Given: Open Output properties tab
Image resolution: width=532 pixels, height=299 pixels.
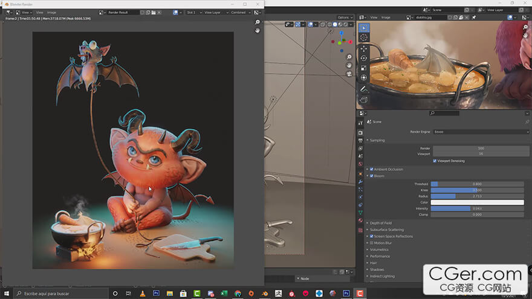Looking at the screenshot, I should tap(360, 141).
